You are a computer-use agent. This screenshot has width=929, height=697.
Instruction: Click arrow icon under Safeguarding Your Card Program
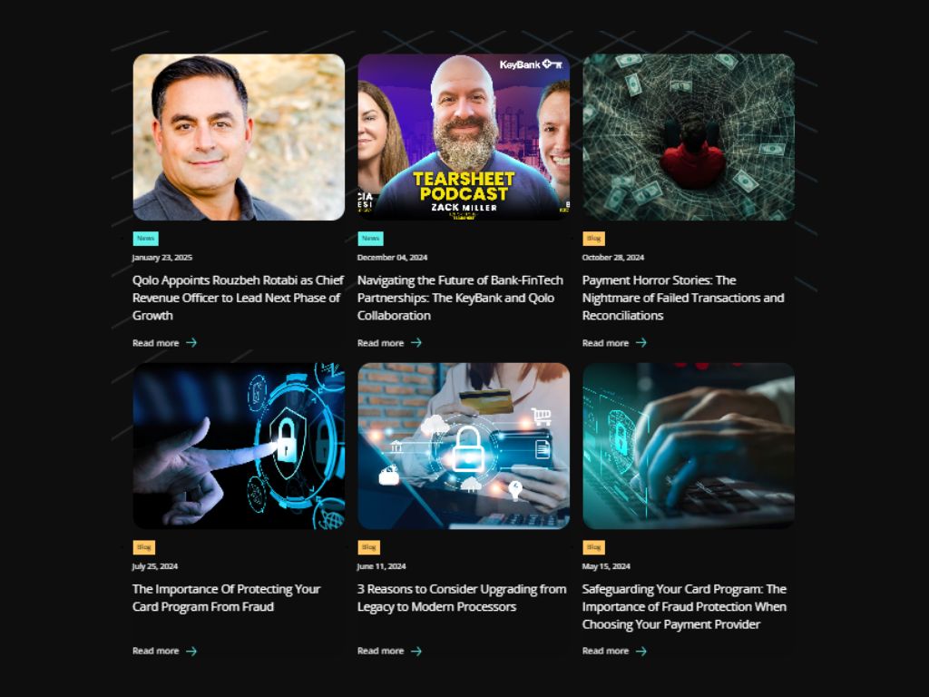point(641,651)
